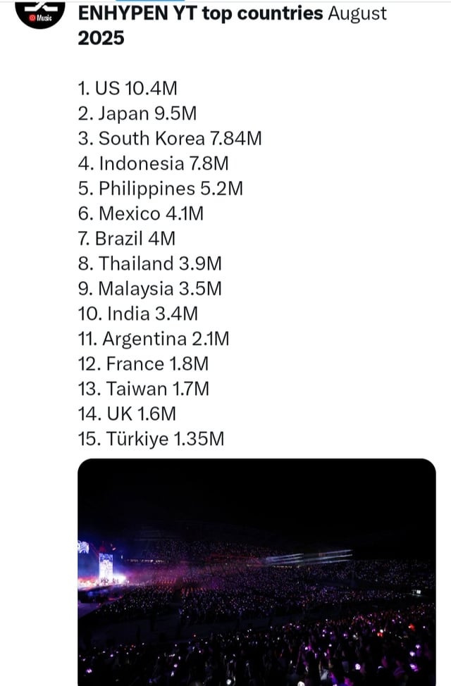Select the "1. US 10.4M" line
The width and height of the screenshot is (451, 686).
coord(128,88)
